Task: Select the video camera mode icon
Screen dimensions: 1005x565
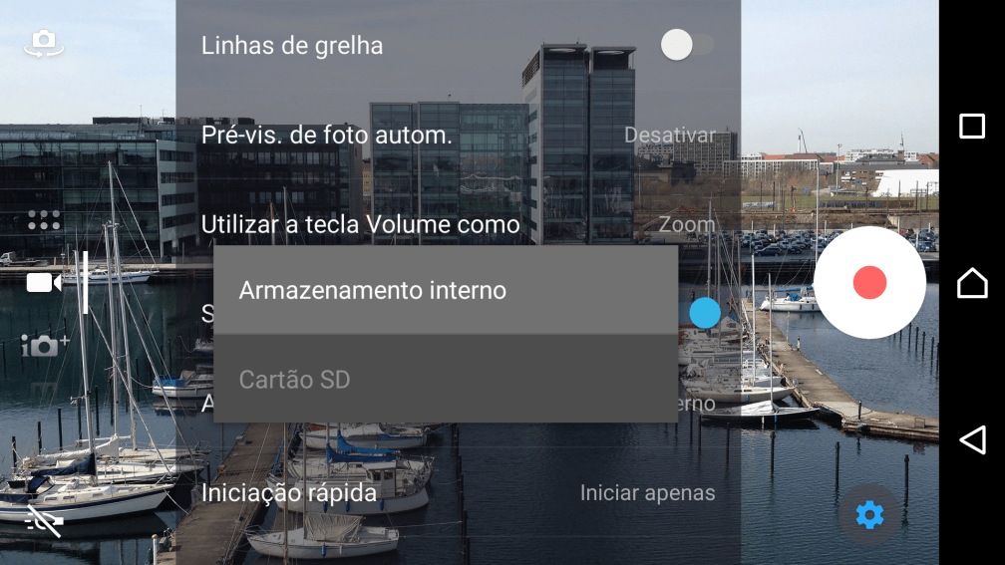Action: [x=44, y=283]
